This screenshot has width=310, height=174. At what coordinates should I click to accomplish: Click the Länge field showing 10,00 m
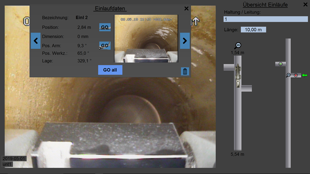[x=253, y=30]
